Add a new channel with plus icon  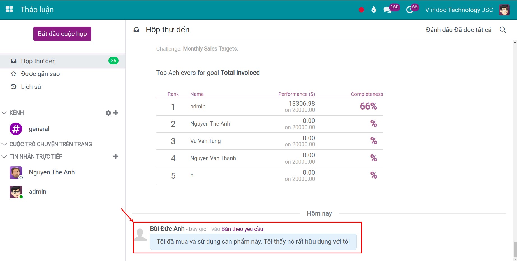(x=116, y=113)
